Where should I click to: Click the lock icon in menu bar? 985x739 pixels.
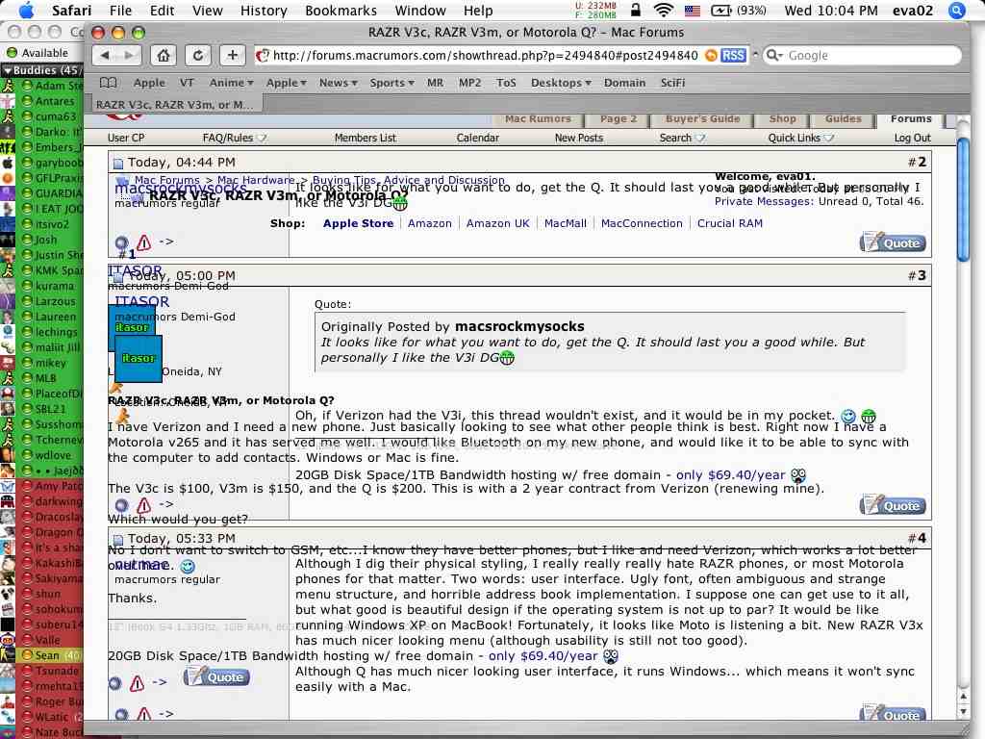click(636, 10)
